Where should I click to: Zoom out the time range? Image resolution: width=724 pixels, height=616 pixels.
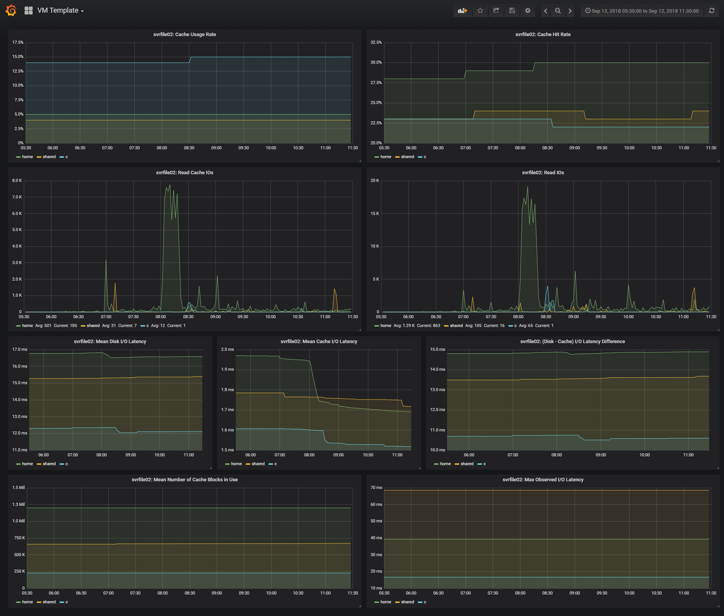558,11
